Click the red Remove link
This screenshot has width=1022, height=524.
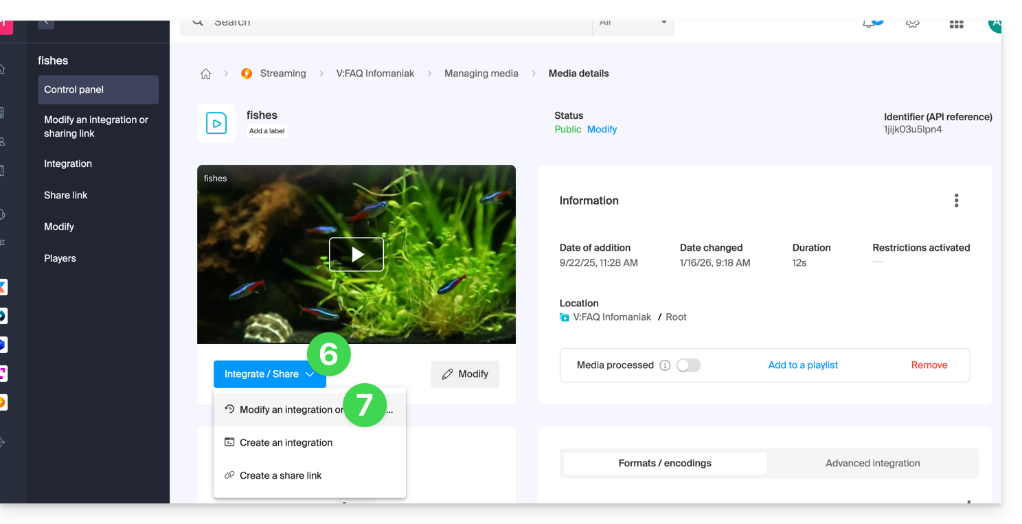pos(929,365)
